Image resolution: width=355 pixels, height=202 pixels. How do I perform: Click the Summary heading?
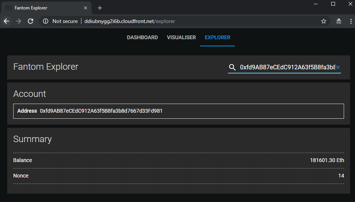(x=32, y=139)
